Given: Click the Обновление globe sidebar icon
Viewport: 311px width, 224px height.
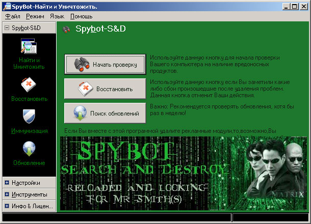Looking at the screenshot, I should click(29, 149).
